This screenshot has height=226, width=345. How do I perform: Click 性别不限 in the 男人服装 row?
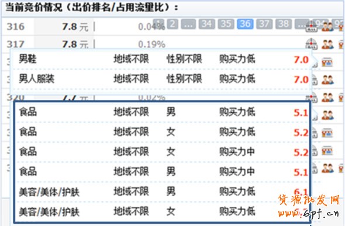pyautogui.click(x=184, y=79)
